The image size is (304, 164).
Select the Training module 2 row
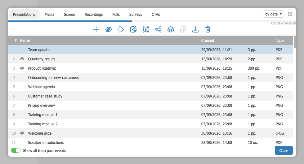pos(150,124)
